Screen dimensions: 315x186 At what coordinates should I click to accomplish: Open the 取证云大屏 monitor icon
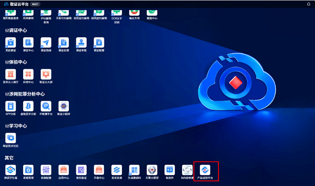click(x=46, y=74)
